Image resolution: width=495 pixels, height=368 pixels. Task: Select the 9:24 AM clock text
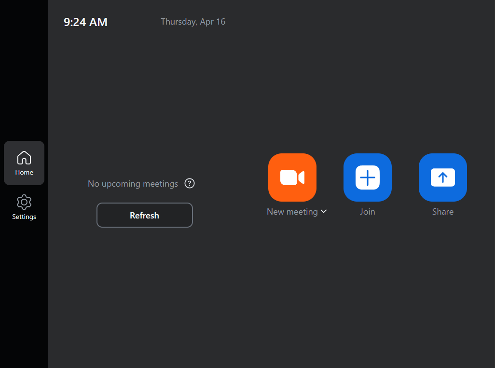(85, 22)
